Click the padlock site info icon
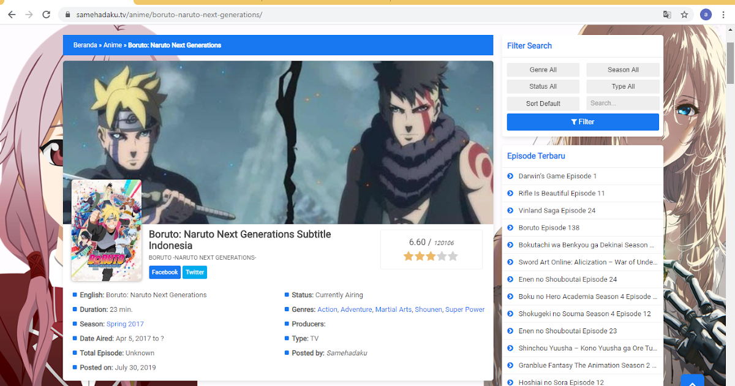Image resolution: width=735 pixels, height=386 pixels. (67, 14)
